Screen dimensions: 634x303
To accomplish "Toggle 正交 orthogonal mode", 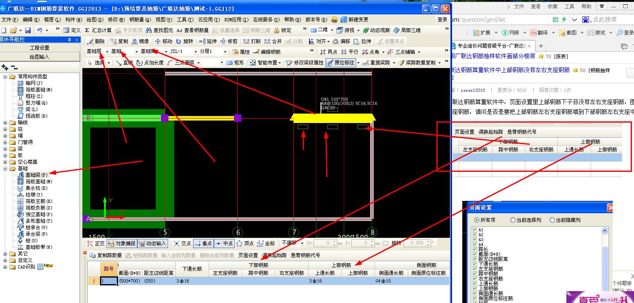I will click(x=96, y=244).
